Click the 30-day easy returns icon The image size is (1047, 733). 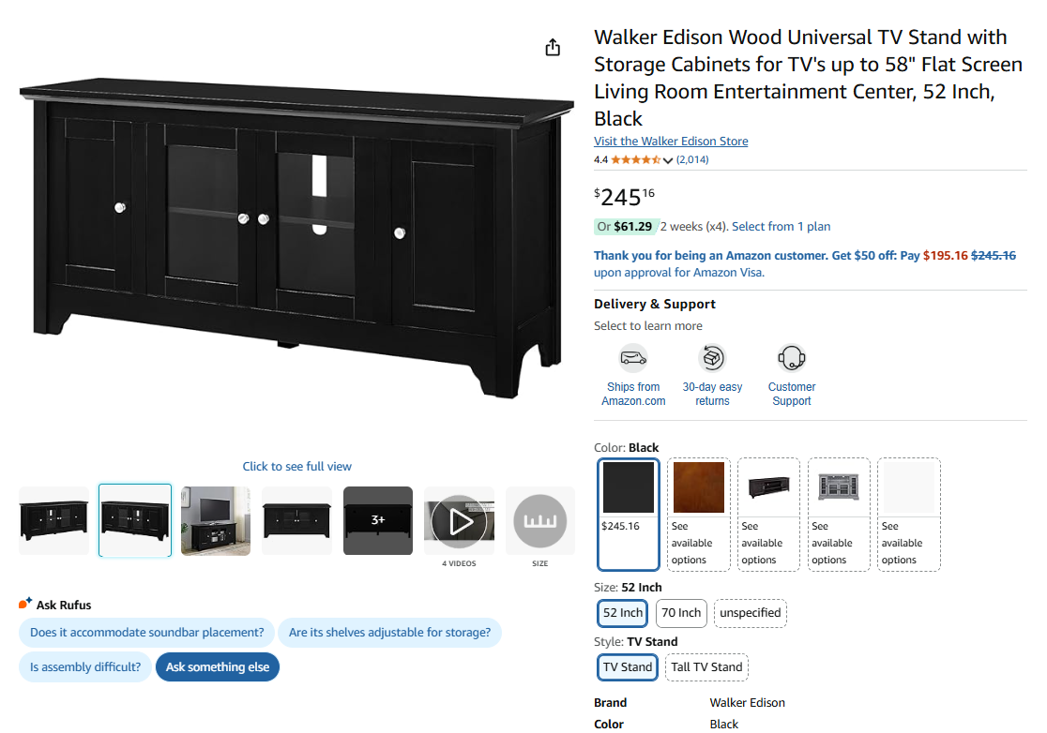[x=712, y=358]
